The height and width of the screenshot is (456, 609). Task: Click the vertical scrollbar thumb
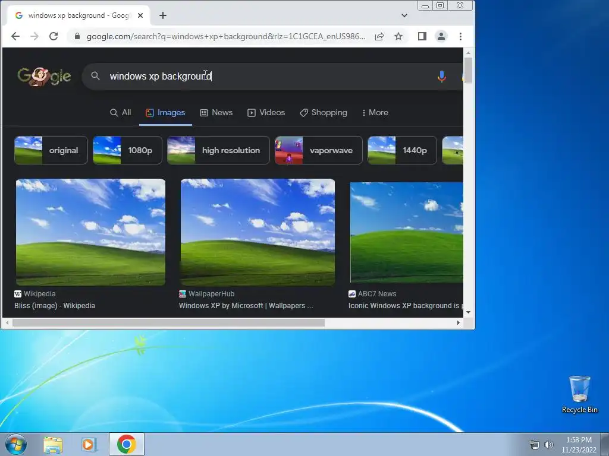pos(469,70)
